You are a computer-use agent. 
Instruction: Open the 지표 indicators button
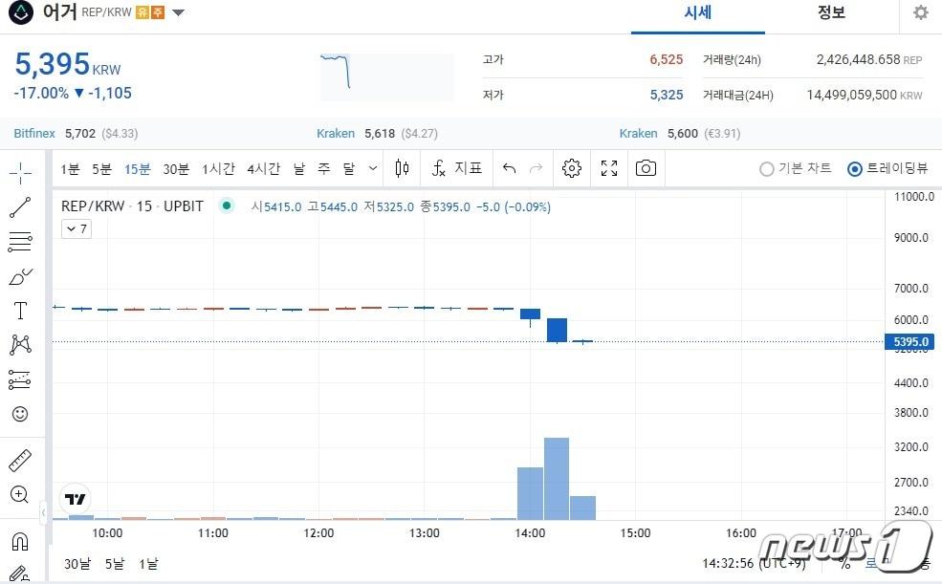tap(457, 168)
